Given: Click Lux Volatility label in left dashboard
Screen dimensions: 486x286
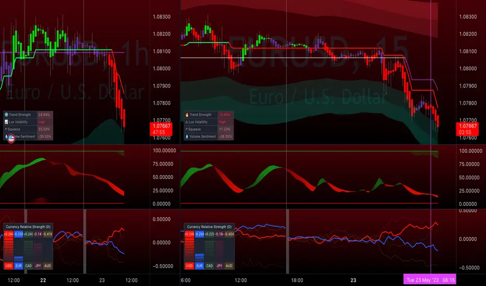Looking at the screenshot, I should click(18, 122).
